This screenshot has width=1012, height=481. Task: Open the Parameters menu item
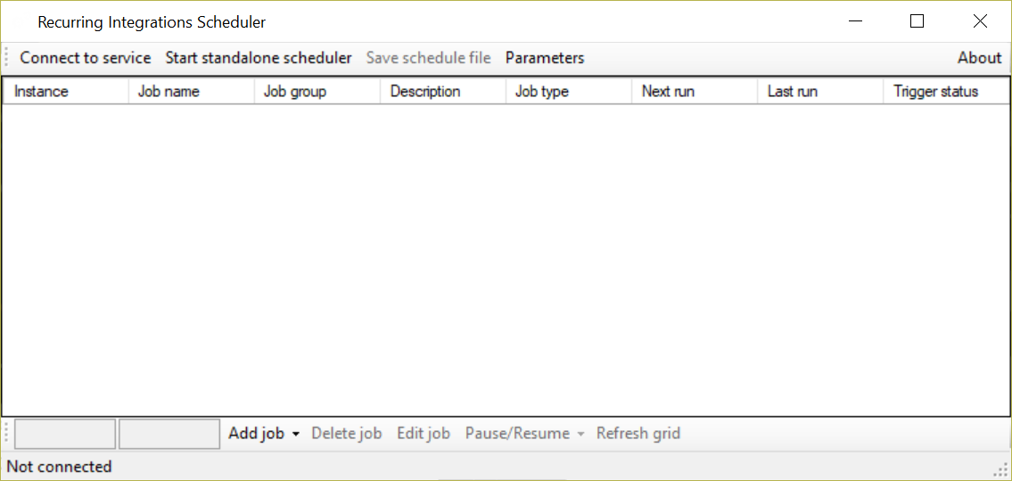pos(545,58)
